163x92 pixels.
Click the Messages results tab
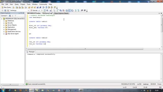pos(31,52)
